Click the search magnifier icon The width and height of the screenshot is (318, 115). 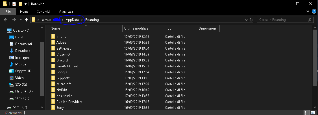coord(310,20)
